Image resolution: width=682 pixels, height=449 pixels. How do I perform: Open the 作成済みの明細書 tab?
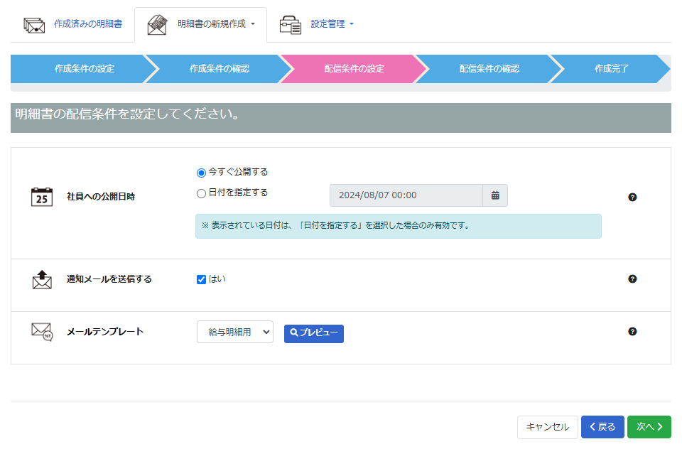[x=87, y=24]
